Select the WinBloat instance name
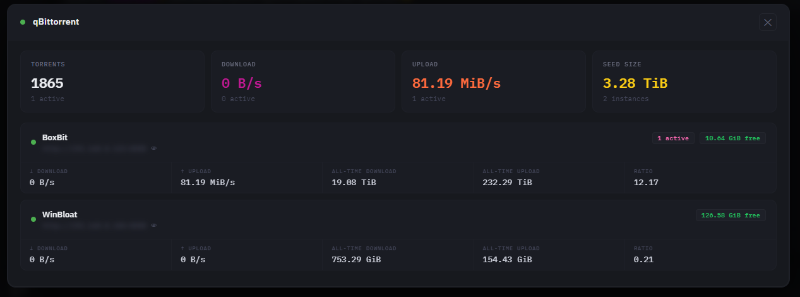The width and height of the screenshot is (800, 297). 60,214
